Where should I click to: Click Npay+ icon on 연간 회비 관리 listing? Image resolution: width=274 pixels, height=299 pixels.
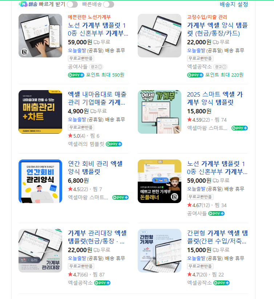[x=120, y=197]
